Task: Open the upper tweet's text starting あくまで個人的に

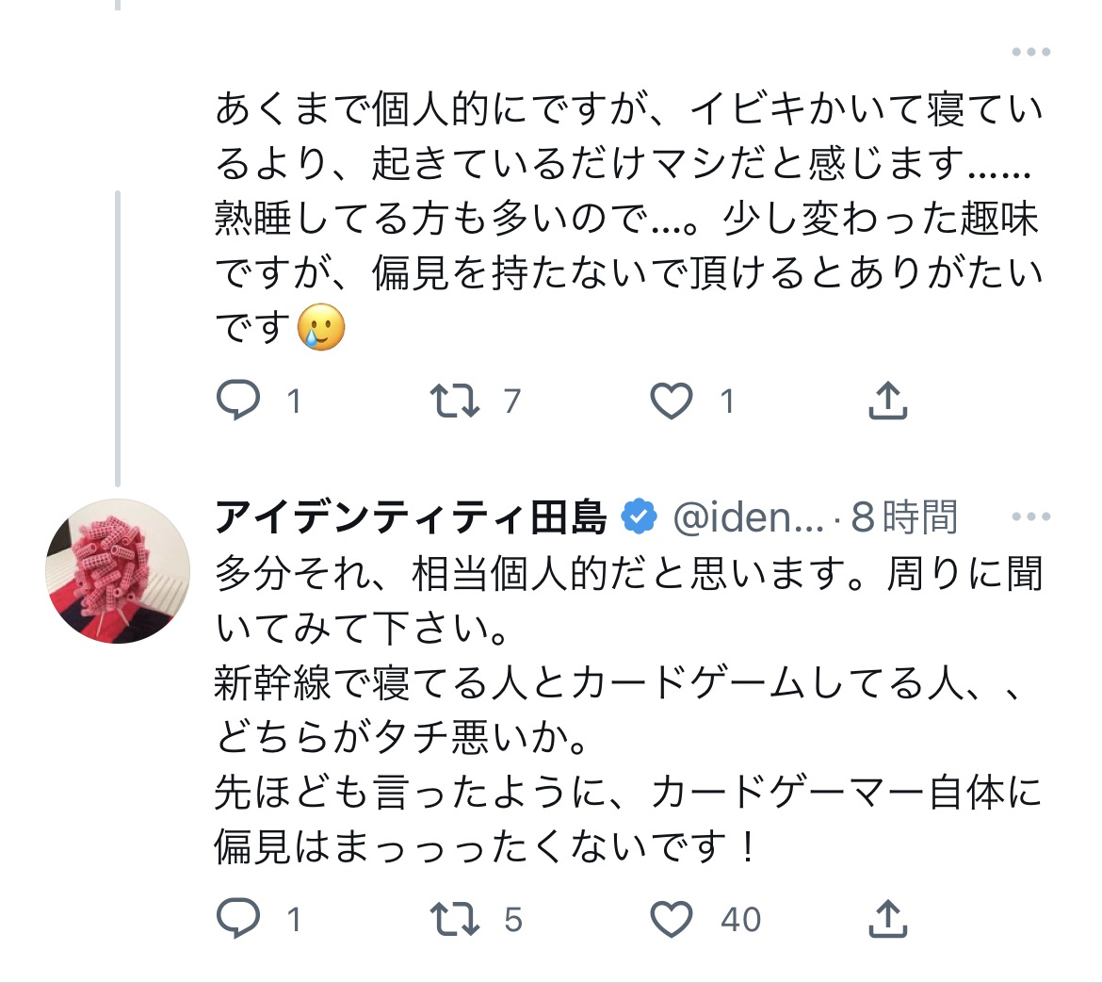Action: coord(627,217)
